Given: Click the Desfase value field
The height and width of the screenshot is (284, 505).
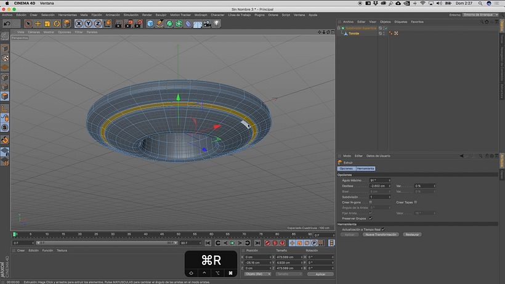Looking at the screenshot, I should pyautogui.click(x=379, y=186).
